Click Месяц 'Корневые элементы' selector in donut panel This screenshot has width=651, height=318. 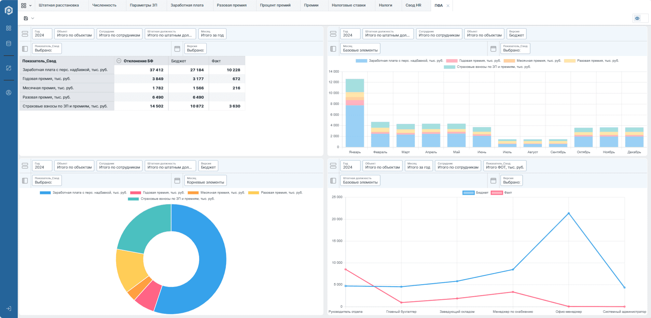205,180
